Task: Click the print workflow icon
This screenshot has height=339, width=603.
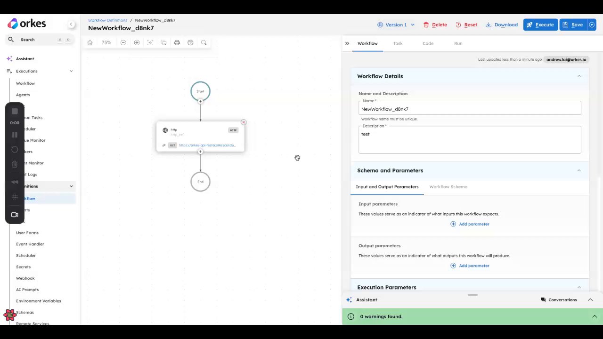Action: point(177,42)
